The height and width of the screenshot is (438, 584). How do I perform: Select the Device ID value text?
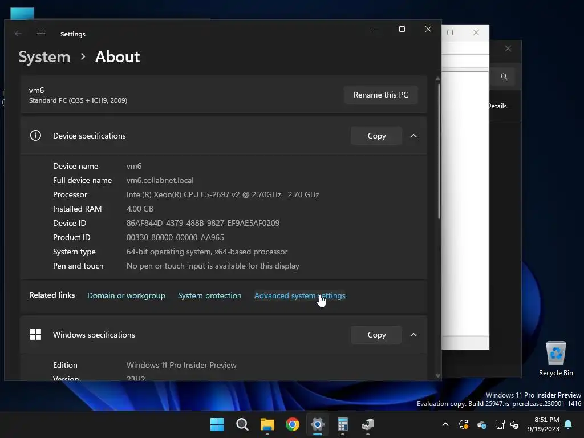coord(203,223)
